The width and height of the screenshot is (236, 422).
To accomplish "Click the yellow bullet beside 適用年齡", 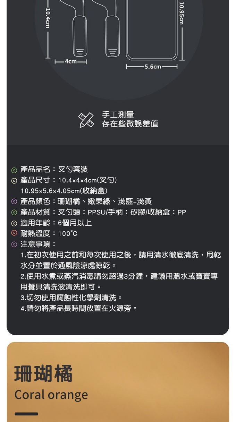I will click(14, 223).
